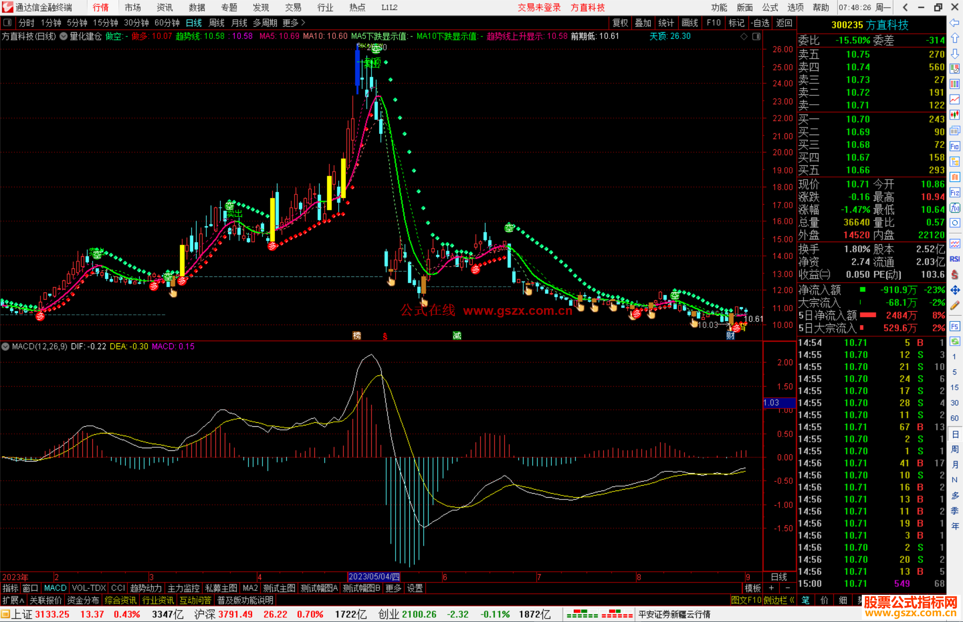This screenshot has height=622, width=963.
Task: Click the 复权 button above chart
Action: pyautogui.click(x=620, y=23)
